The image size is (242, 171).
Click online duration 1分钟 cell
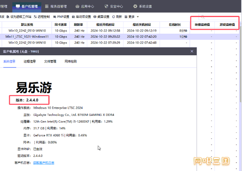(x=183, y=37)
